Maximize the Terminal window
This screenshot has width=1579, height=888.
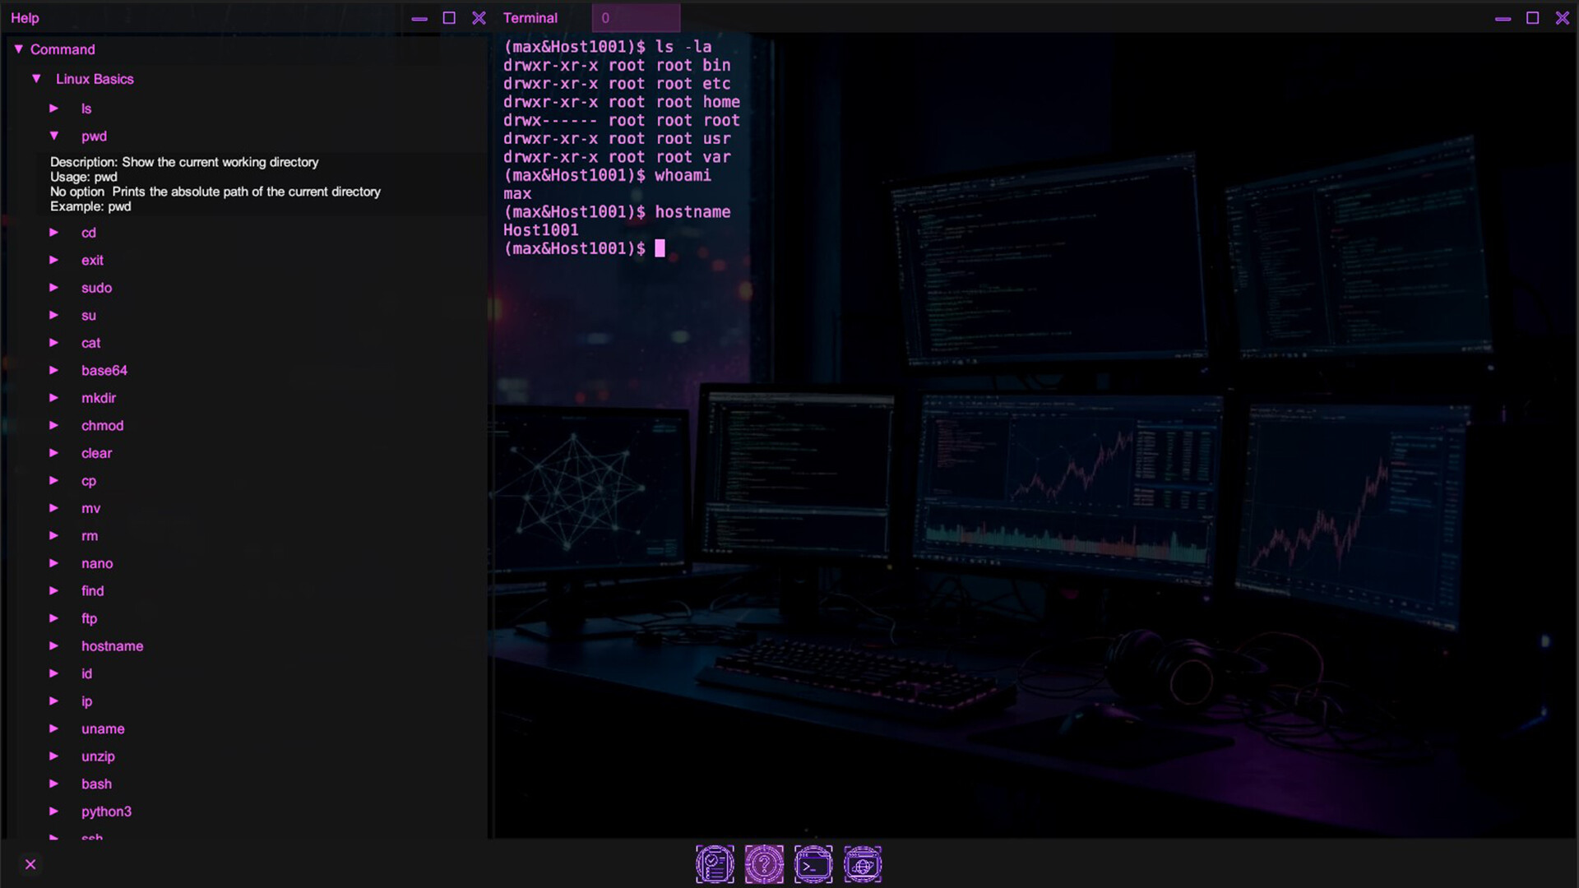(x=1532, y=18)
